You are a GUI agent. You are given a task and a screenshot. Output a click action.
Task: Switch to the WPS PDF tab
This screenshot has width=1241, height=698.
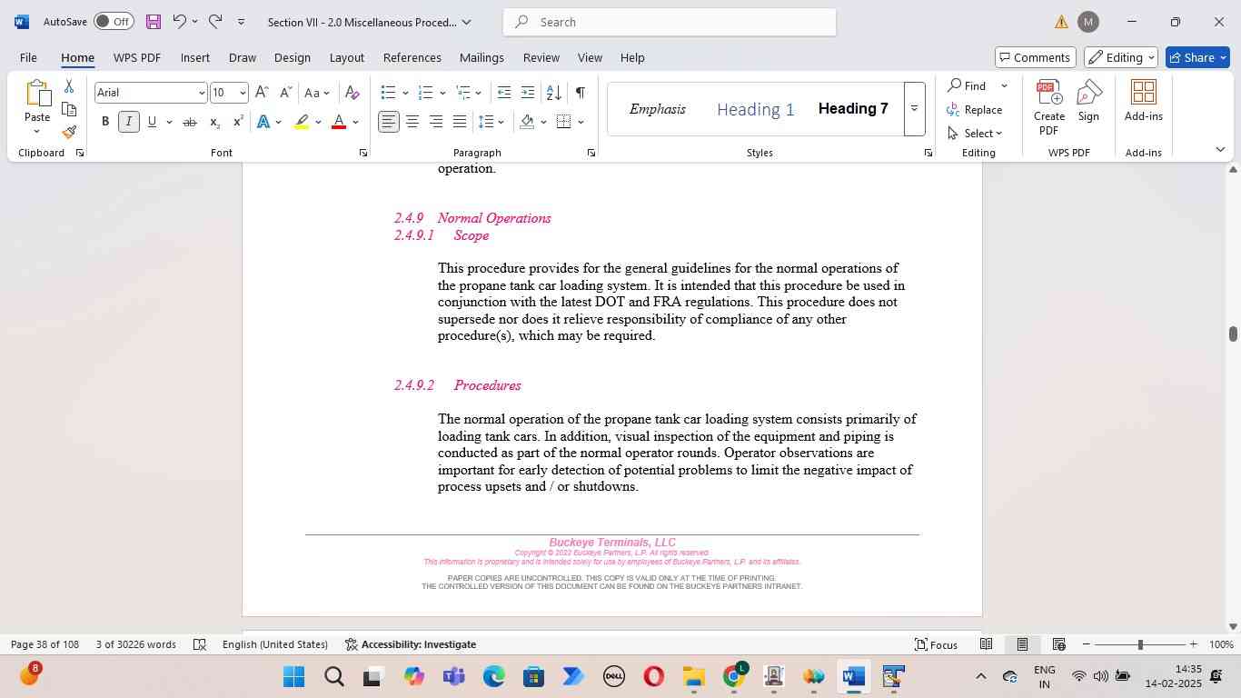tap(137, 57)
